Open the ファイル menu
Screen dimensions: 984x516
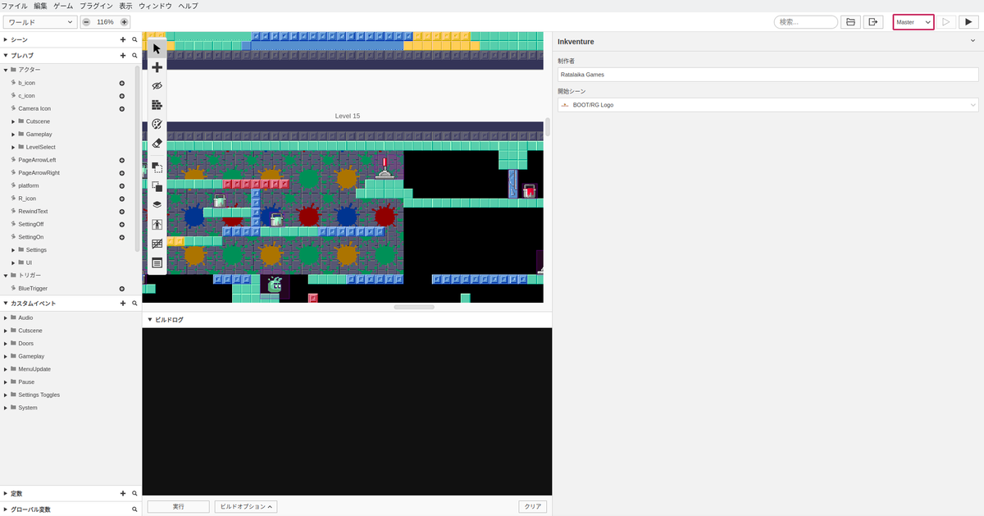(x=14, y=6)
